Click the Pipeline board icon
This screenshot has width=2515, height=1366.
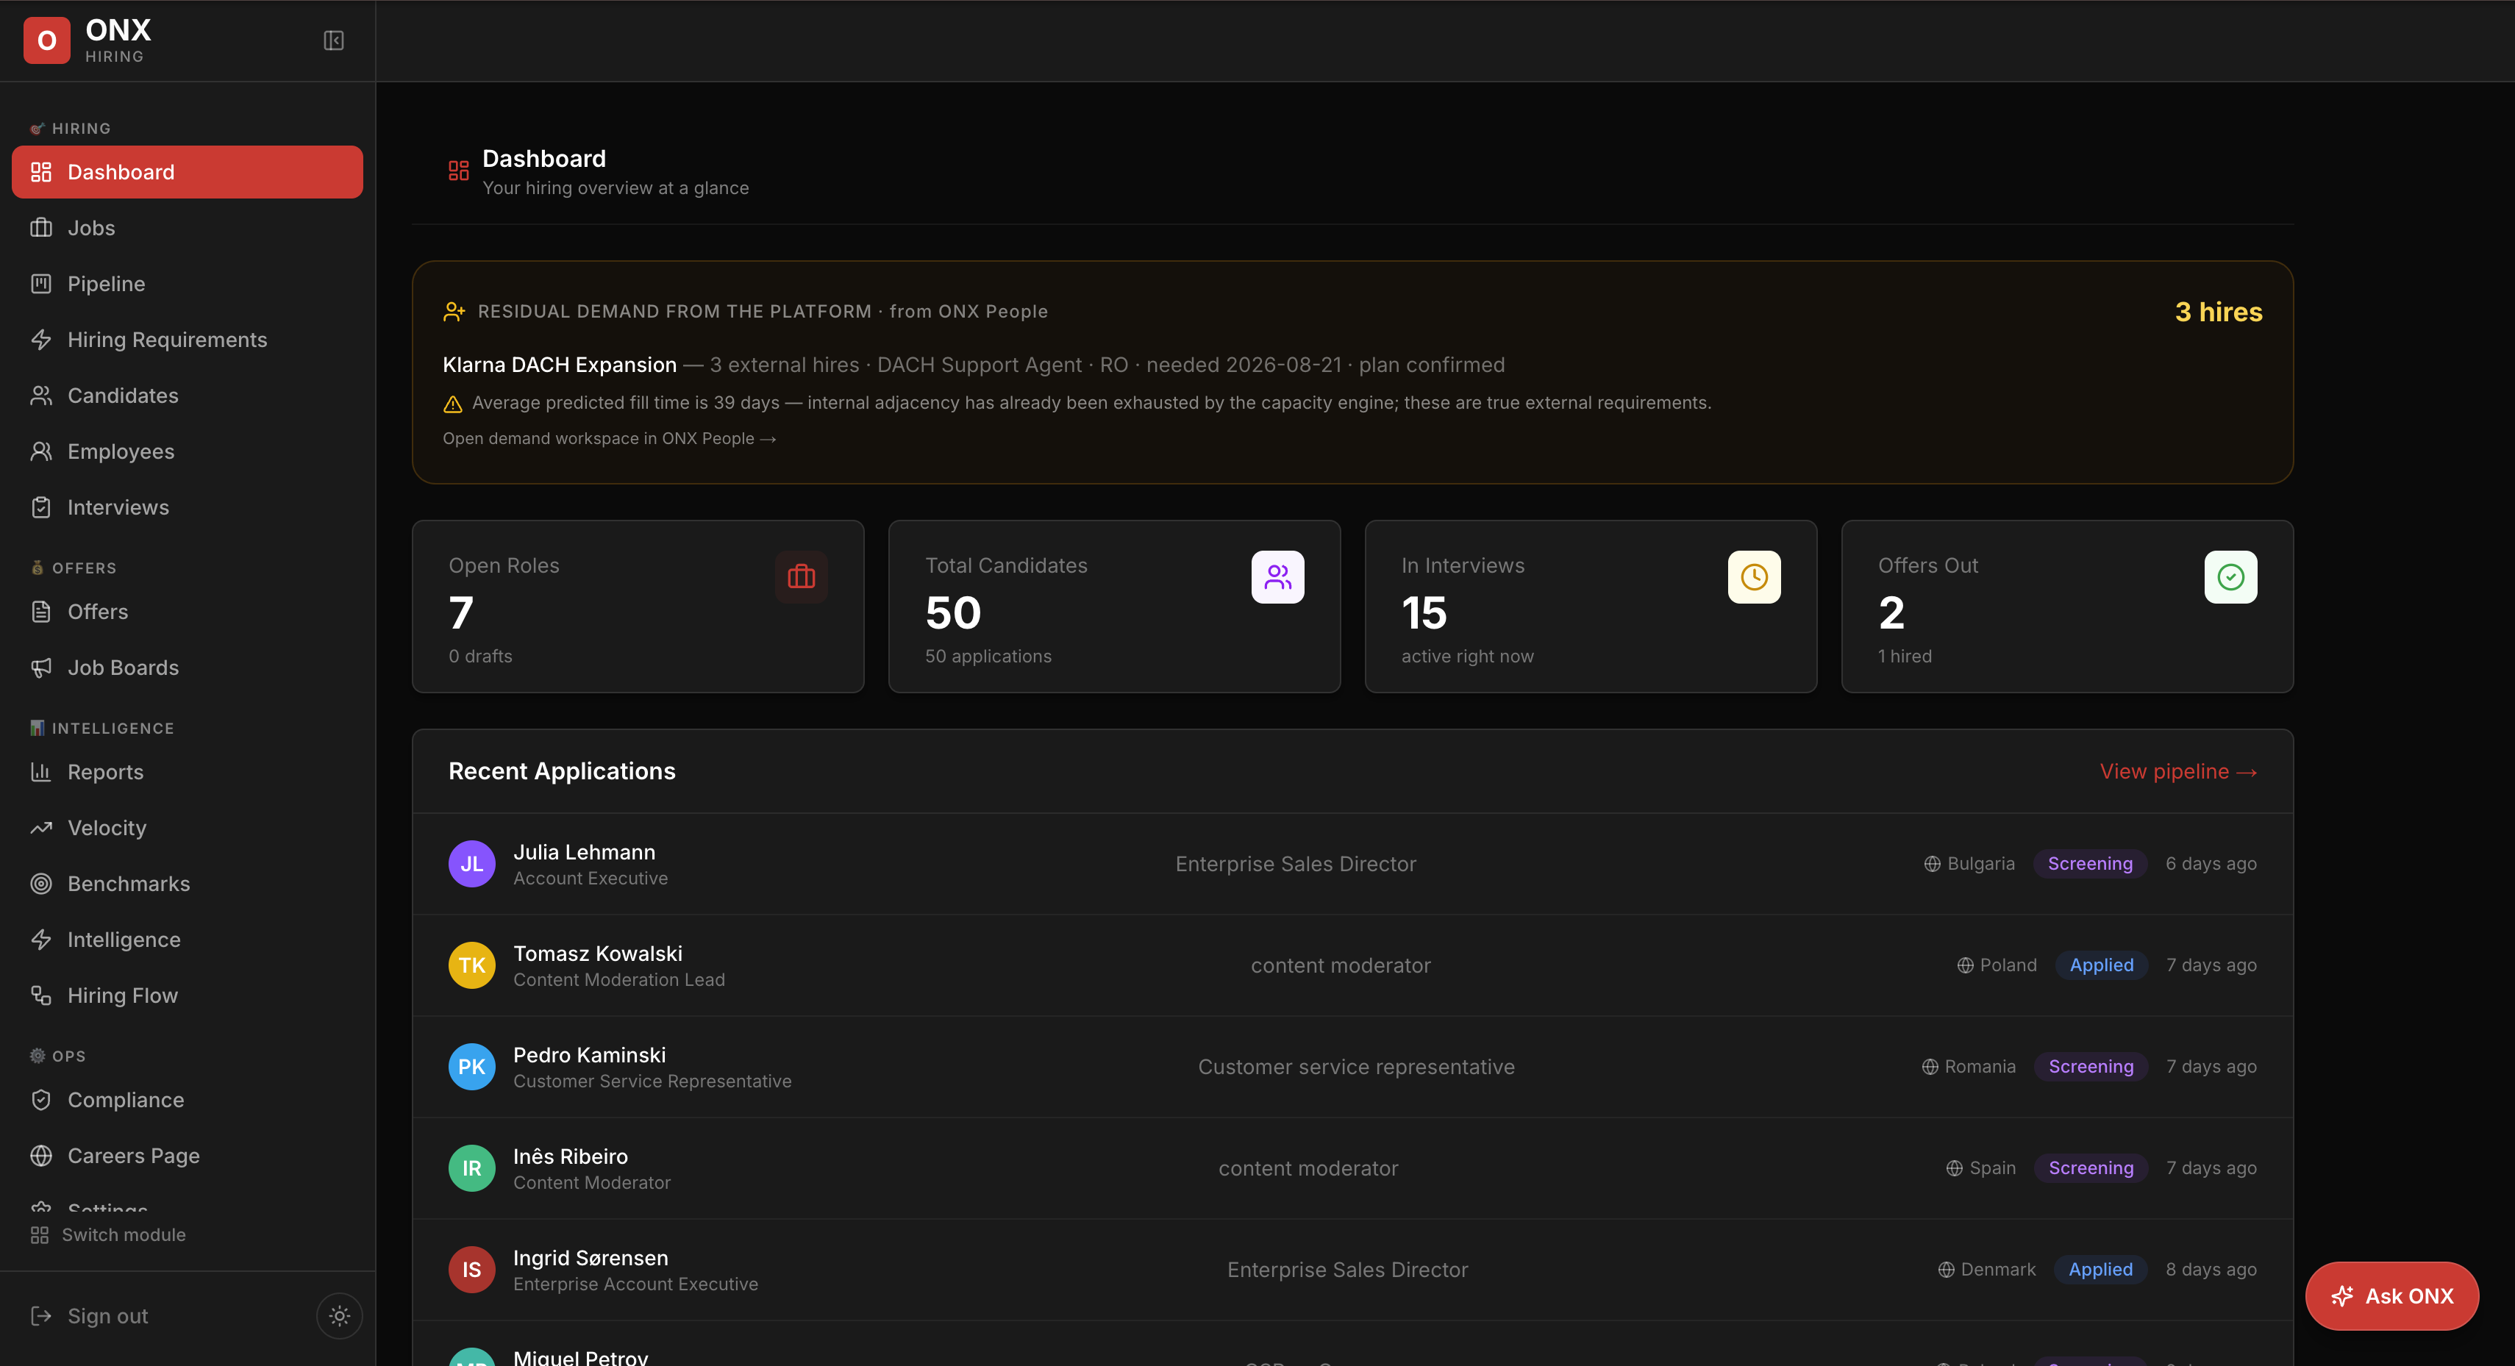click(x=41, y=283)
